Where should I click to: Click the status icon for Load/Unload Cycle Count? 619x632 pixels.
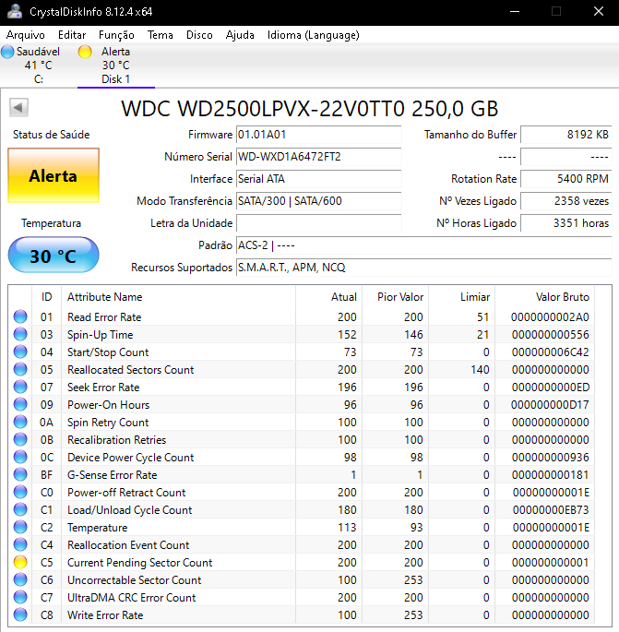point(20,509)
